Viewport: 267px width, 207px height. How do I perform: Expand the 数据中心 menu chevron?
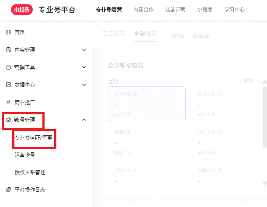click(x=84, y=85)
